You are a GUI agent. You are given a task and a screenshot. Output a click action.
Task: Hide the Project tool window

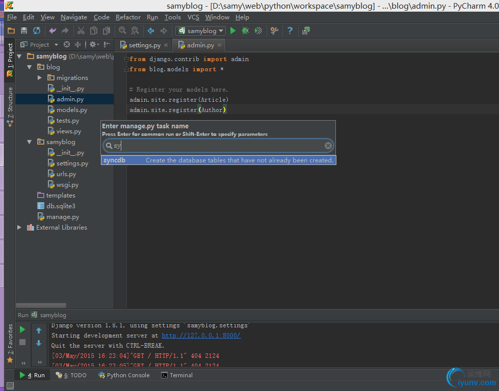[107, 44]
